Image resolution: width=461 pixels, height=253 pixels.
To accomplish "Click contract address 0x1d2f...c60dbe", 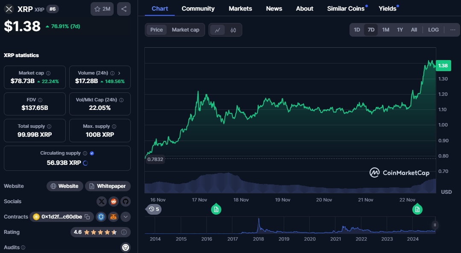I will (62, 217).
